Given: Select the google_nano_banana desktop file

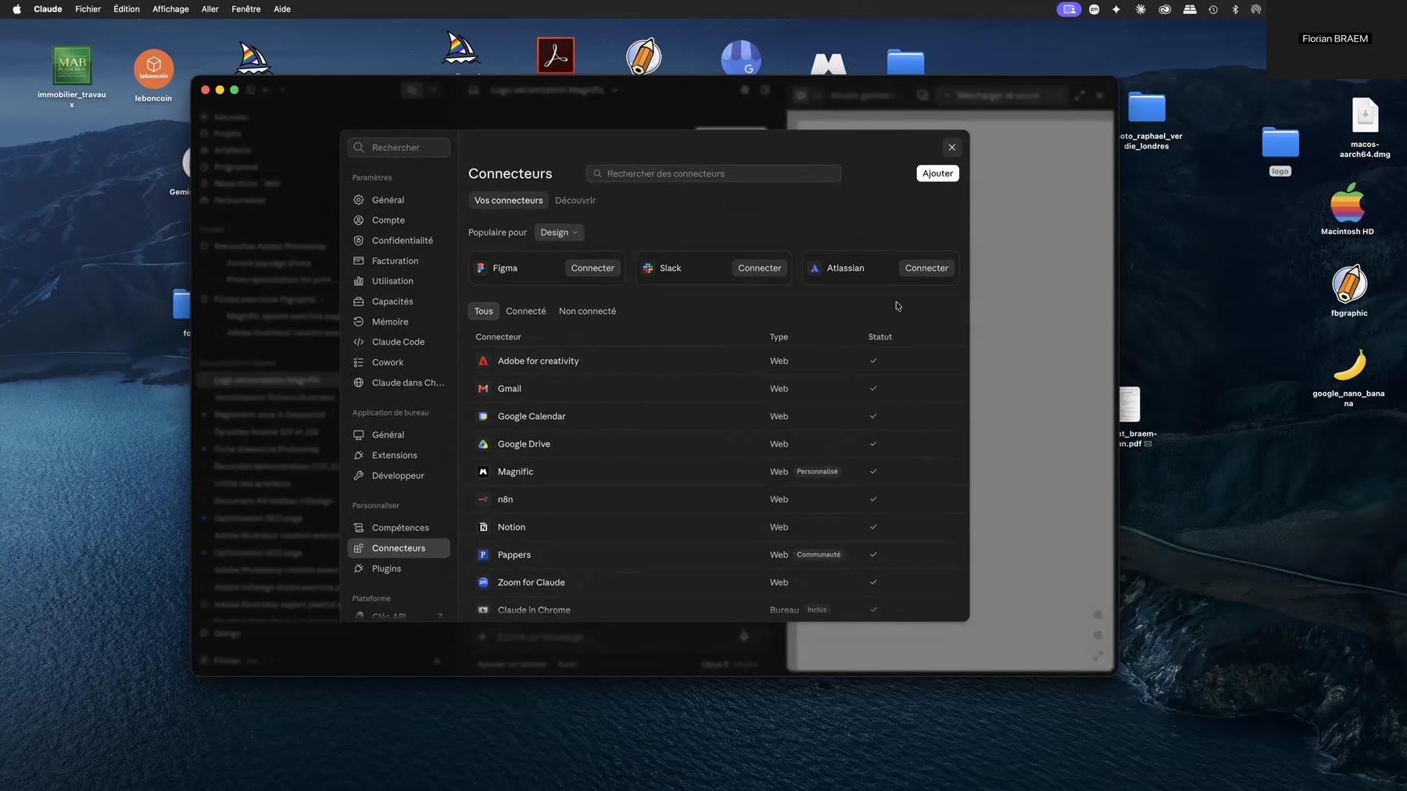Looking at the screenshot, I should 1348,377.
